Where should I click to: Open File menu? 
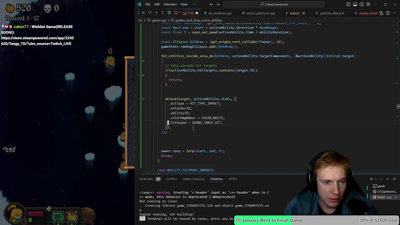pos(147,4)
